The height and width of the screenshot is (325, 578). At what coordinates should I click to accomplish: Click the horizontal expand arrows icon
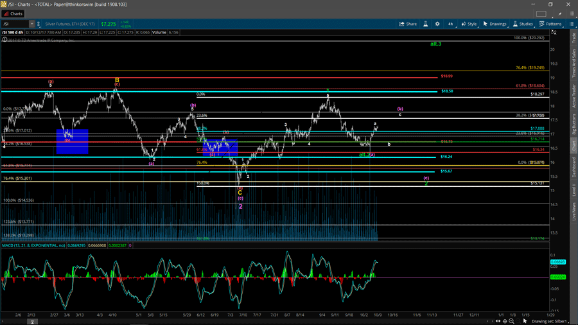[x=498, y=321]
